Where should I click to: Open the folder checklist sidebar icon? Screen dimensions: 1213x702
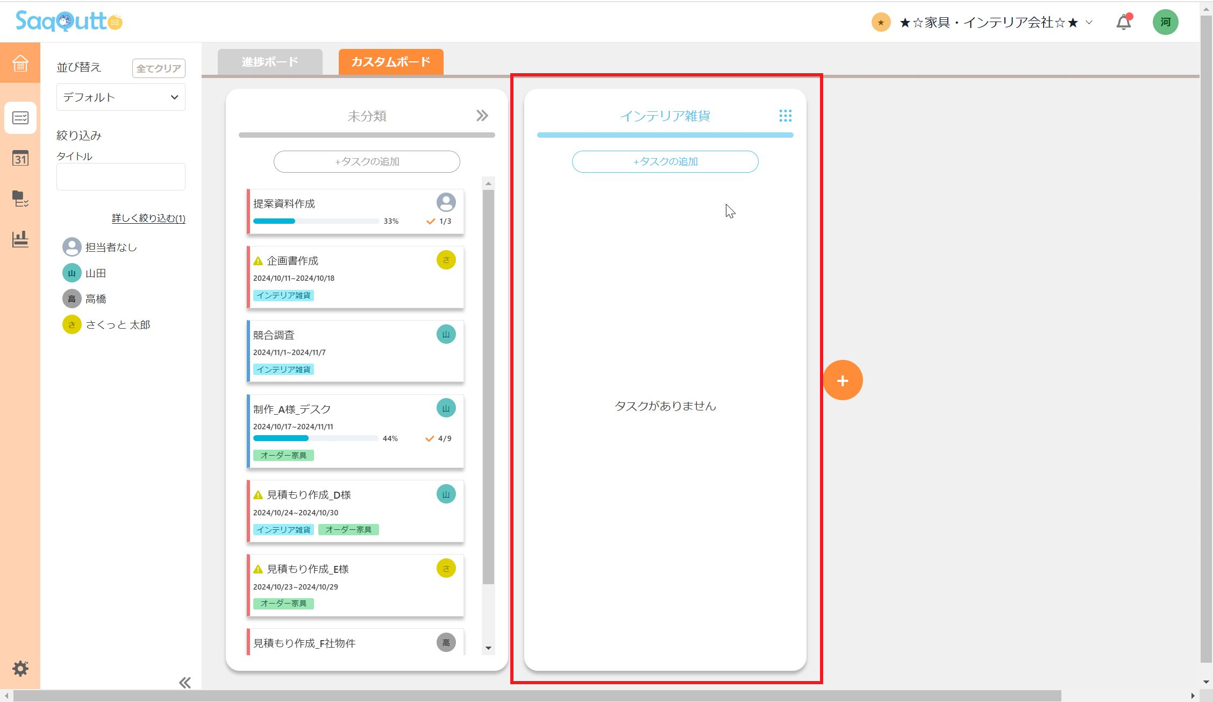click(20, 198)
